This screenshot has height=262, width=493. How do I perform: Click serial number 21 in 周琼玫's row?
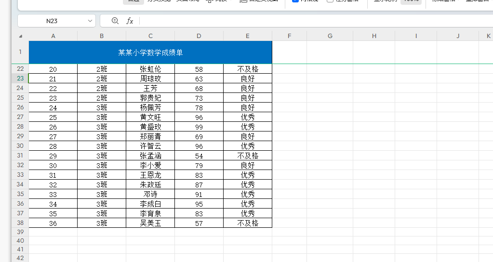tap(53, 79)
